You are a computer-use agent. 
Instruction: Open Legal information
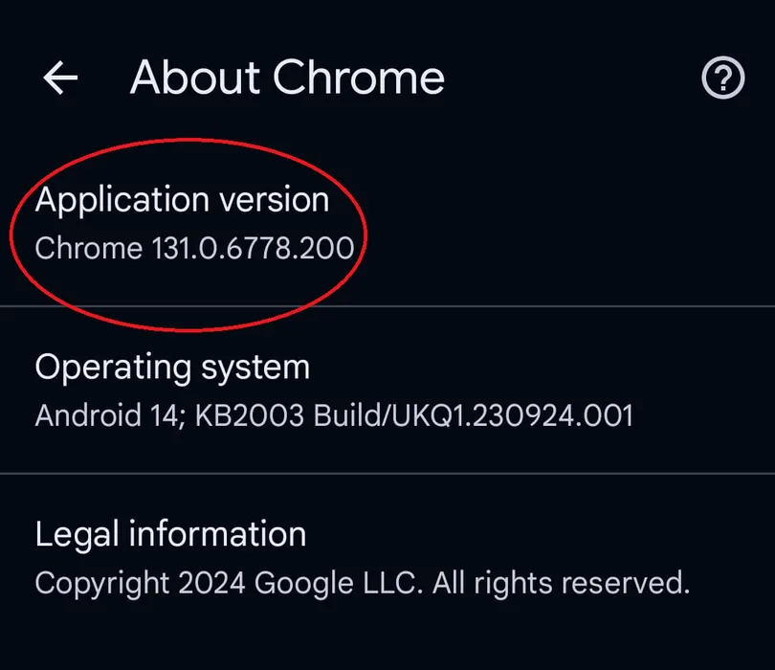387,557
